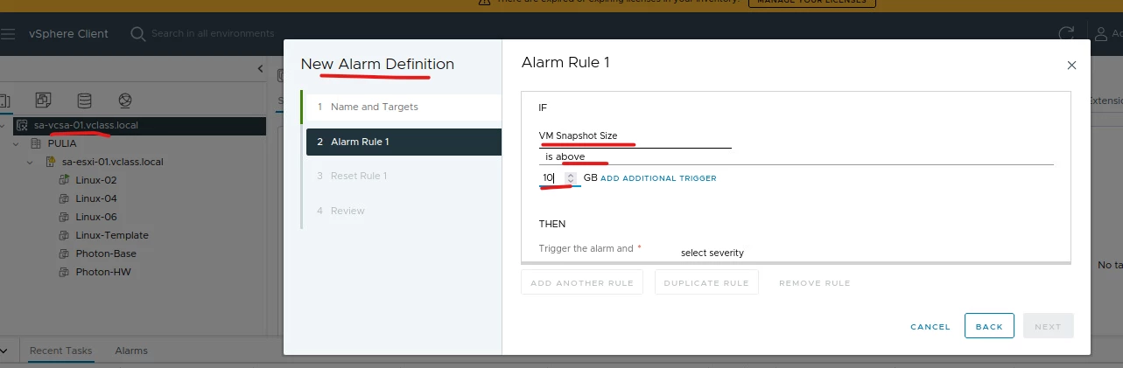
Task: Close the New Alarm Definition dialog
Action: (x=1071, y=66)
